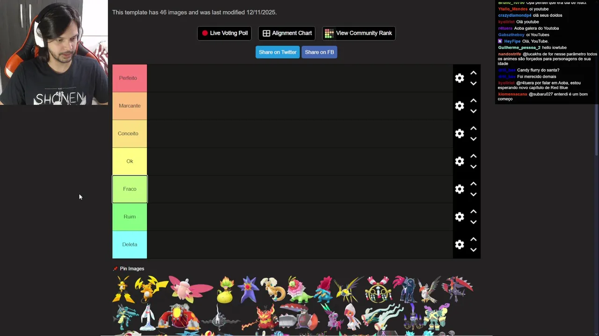Move Deleta row up with arrow

point(474,239)
